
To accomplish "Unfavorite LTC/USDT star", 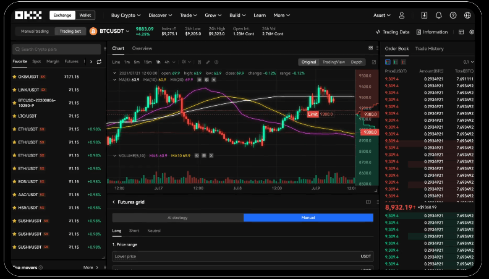I will (x=14, y=116).
